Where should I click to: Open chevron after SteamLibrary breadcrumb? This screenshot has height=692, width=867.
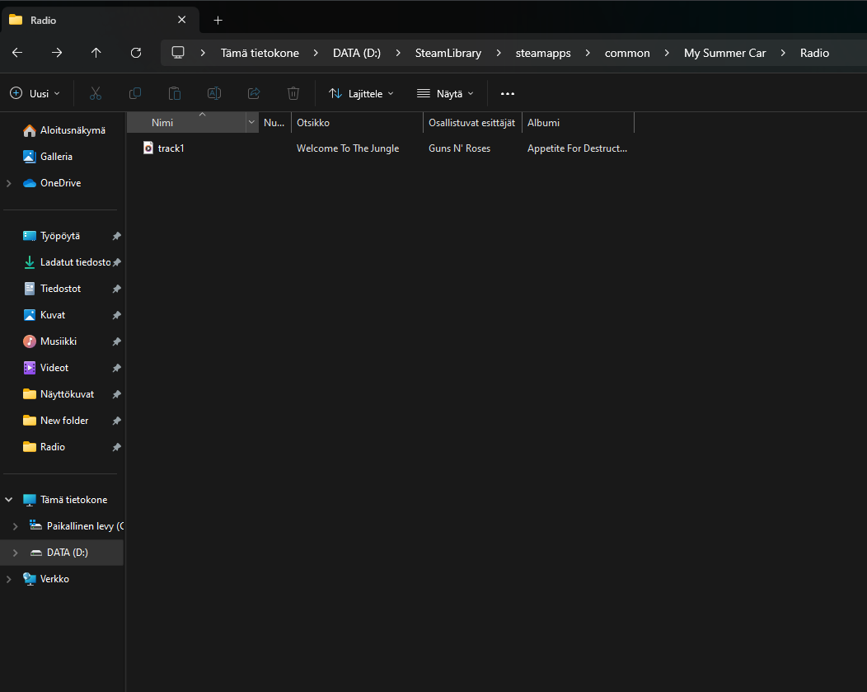499,53
